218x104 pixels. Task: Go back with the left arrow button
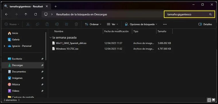7,14
